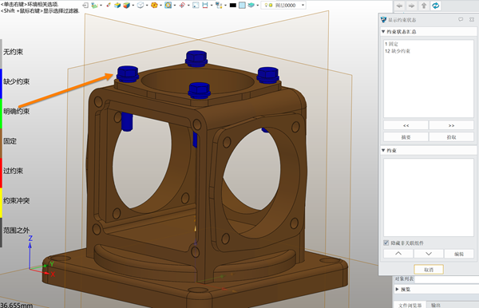Click the component tree structure icon in toolbar
The image size is (479, 308).
[219, 6]
